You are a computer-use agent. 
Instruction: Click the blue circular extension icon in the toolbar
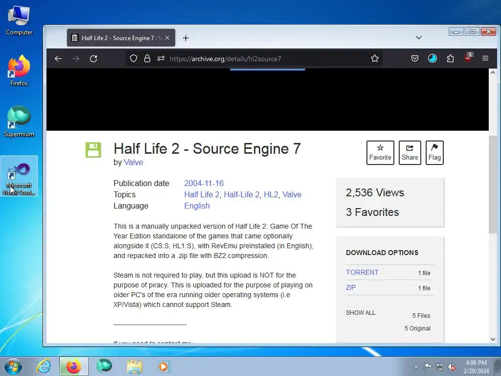click(x=433, y=59)
